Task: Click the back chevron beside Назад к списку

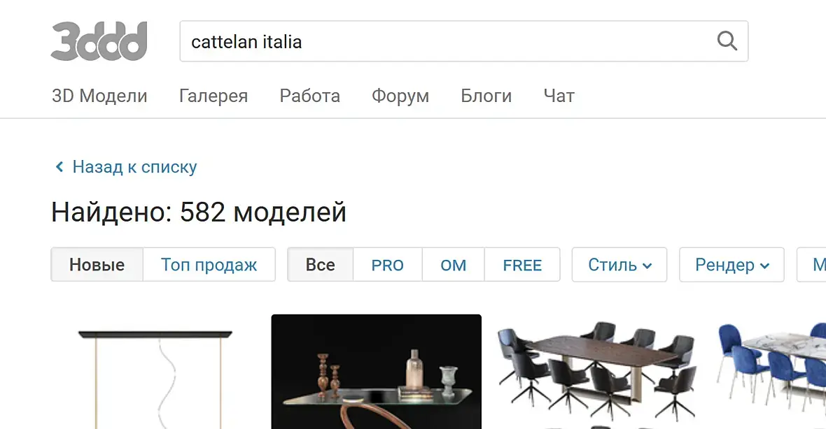Action: (x=59, y=167)
